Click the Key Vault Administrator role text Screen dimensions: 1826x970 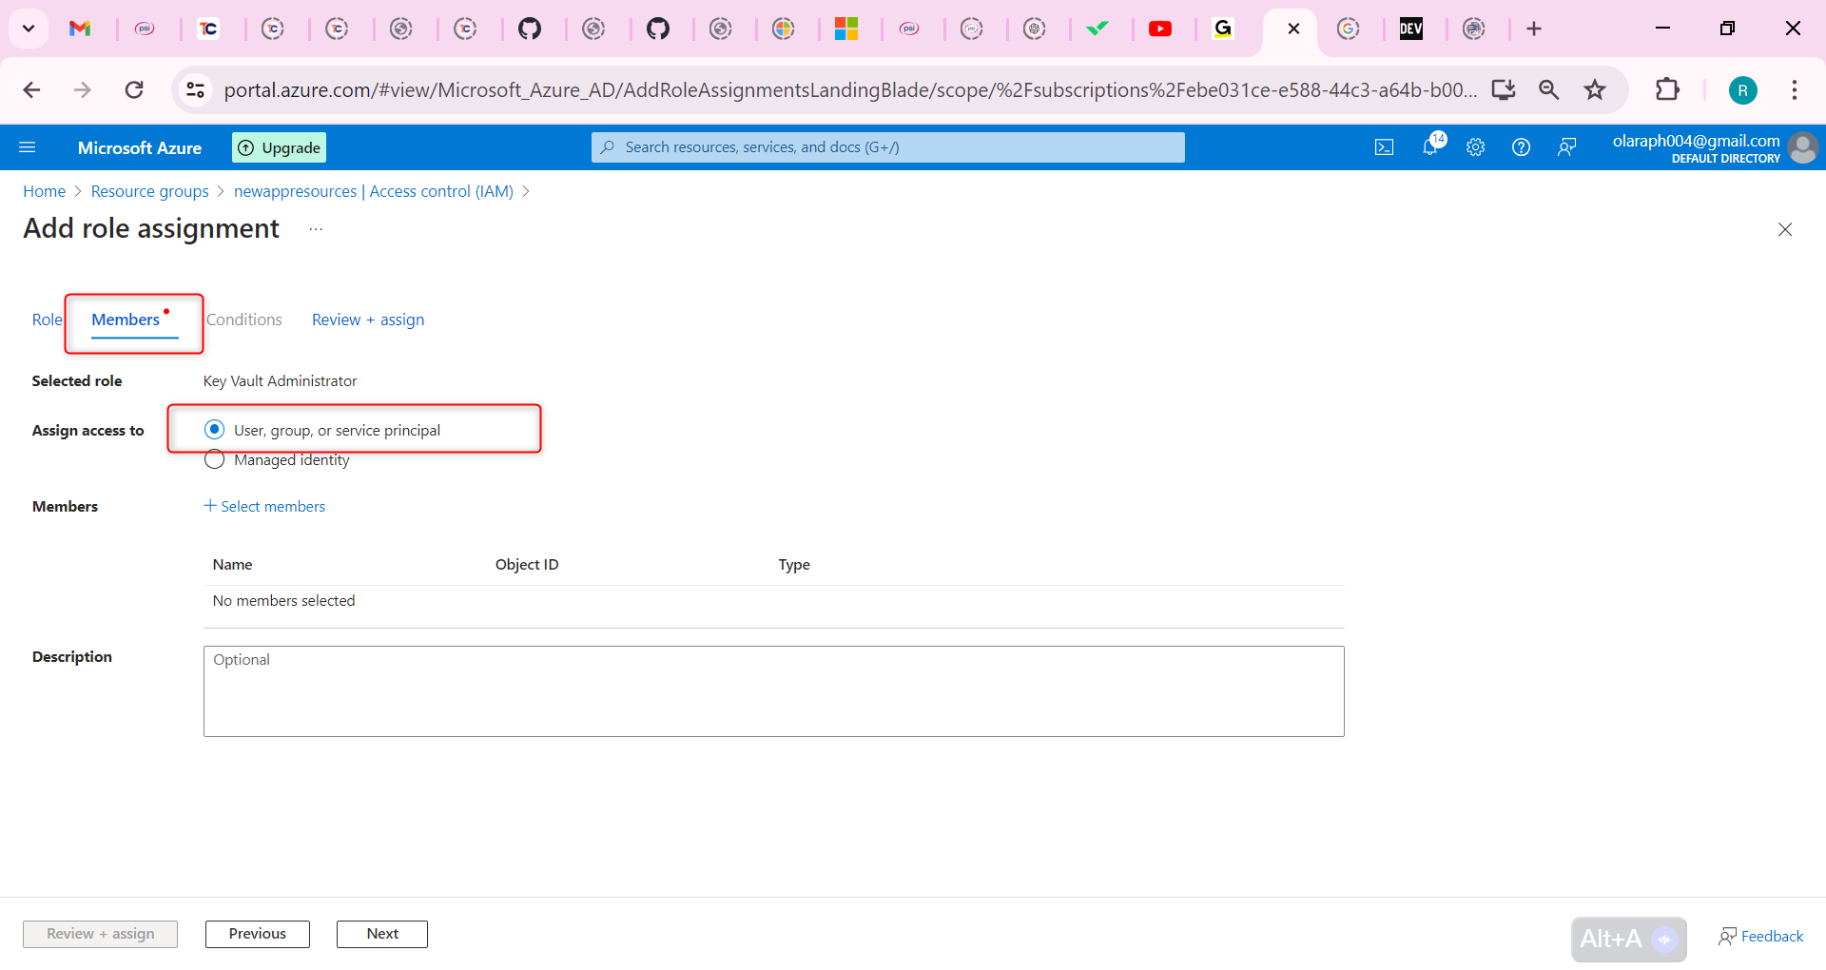pyautogui.click(x=280, y=380)
